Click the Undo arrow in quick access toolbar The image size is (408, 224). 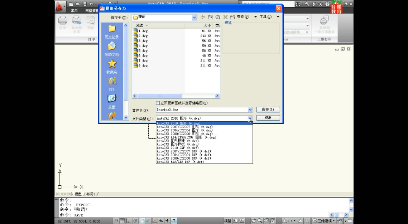pos(91,4)
